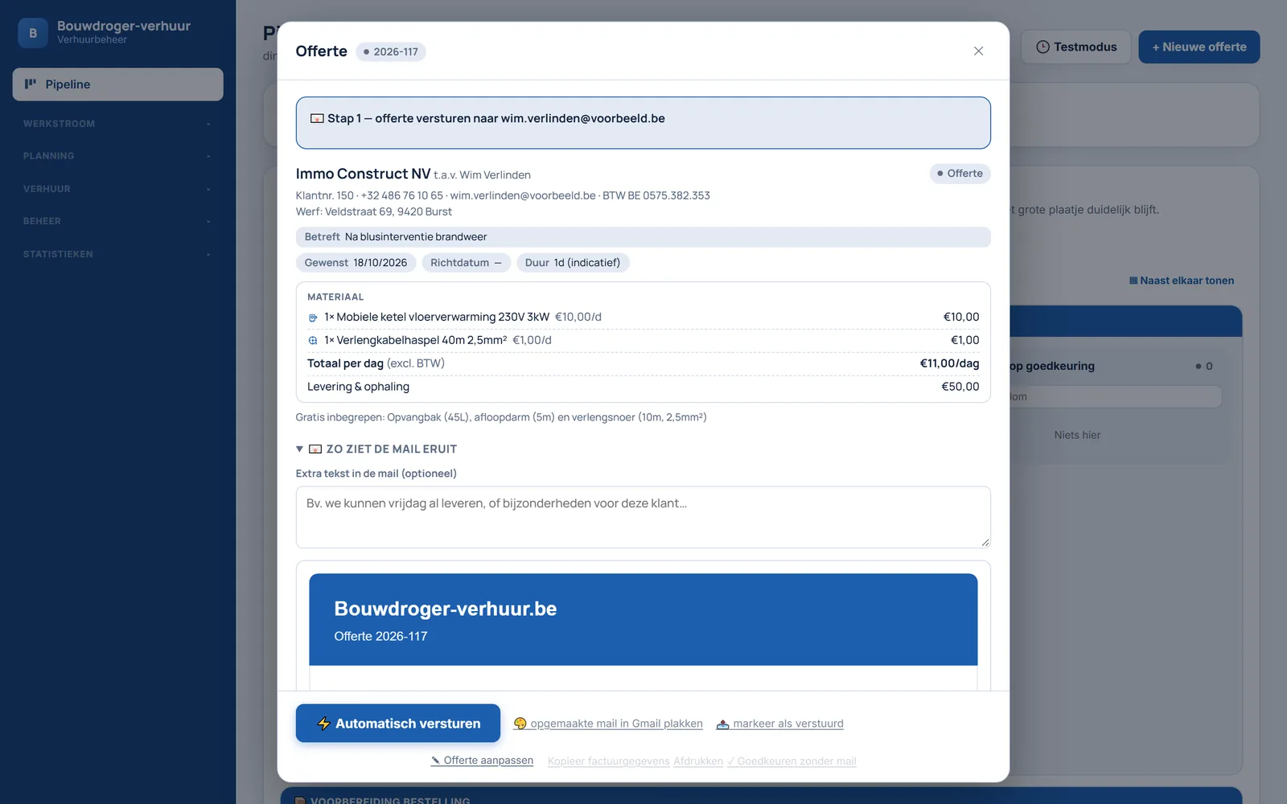The height and width of the screenshot is (804, 1287).
Task: Click the palette icon before Gmail plakken link
Action: coord(520,724)
